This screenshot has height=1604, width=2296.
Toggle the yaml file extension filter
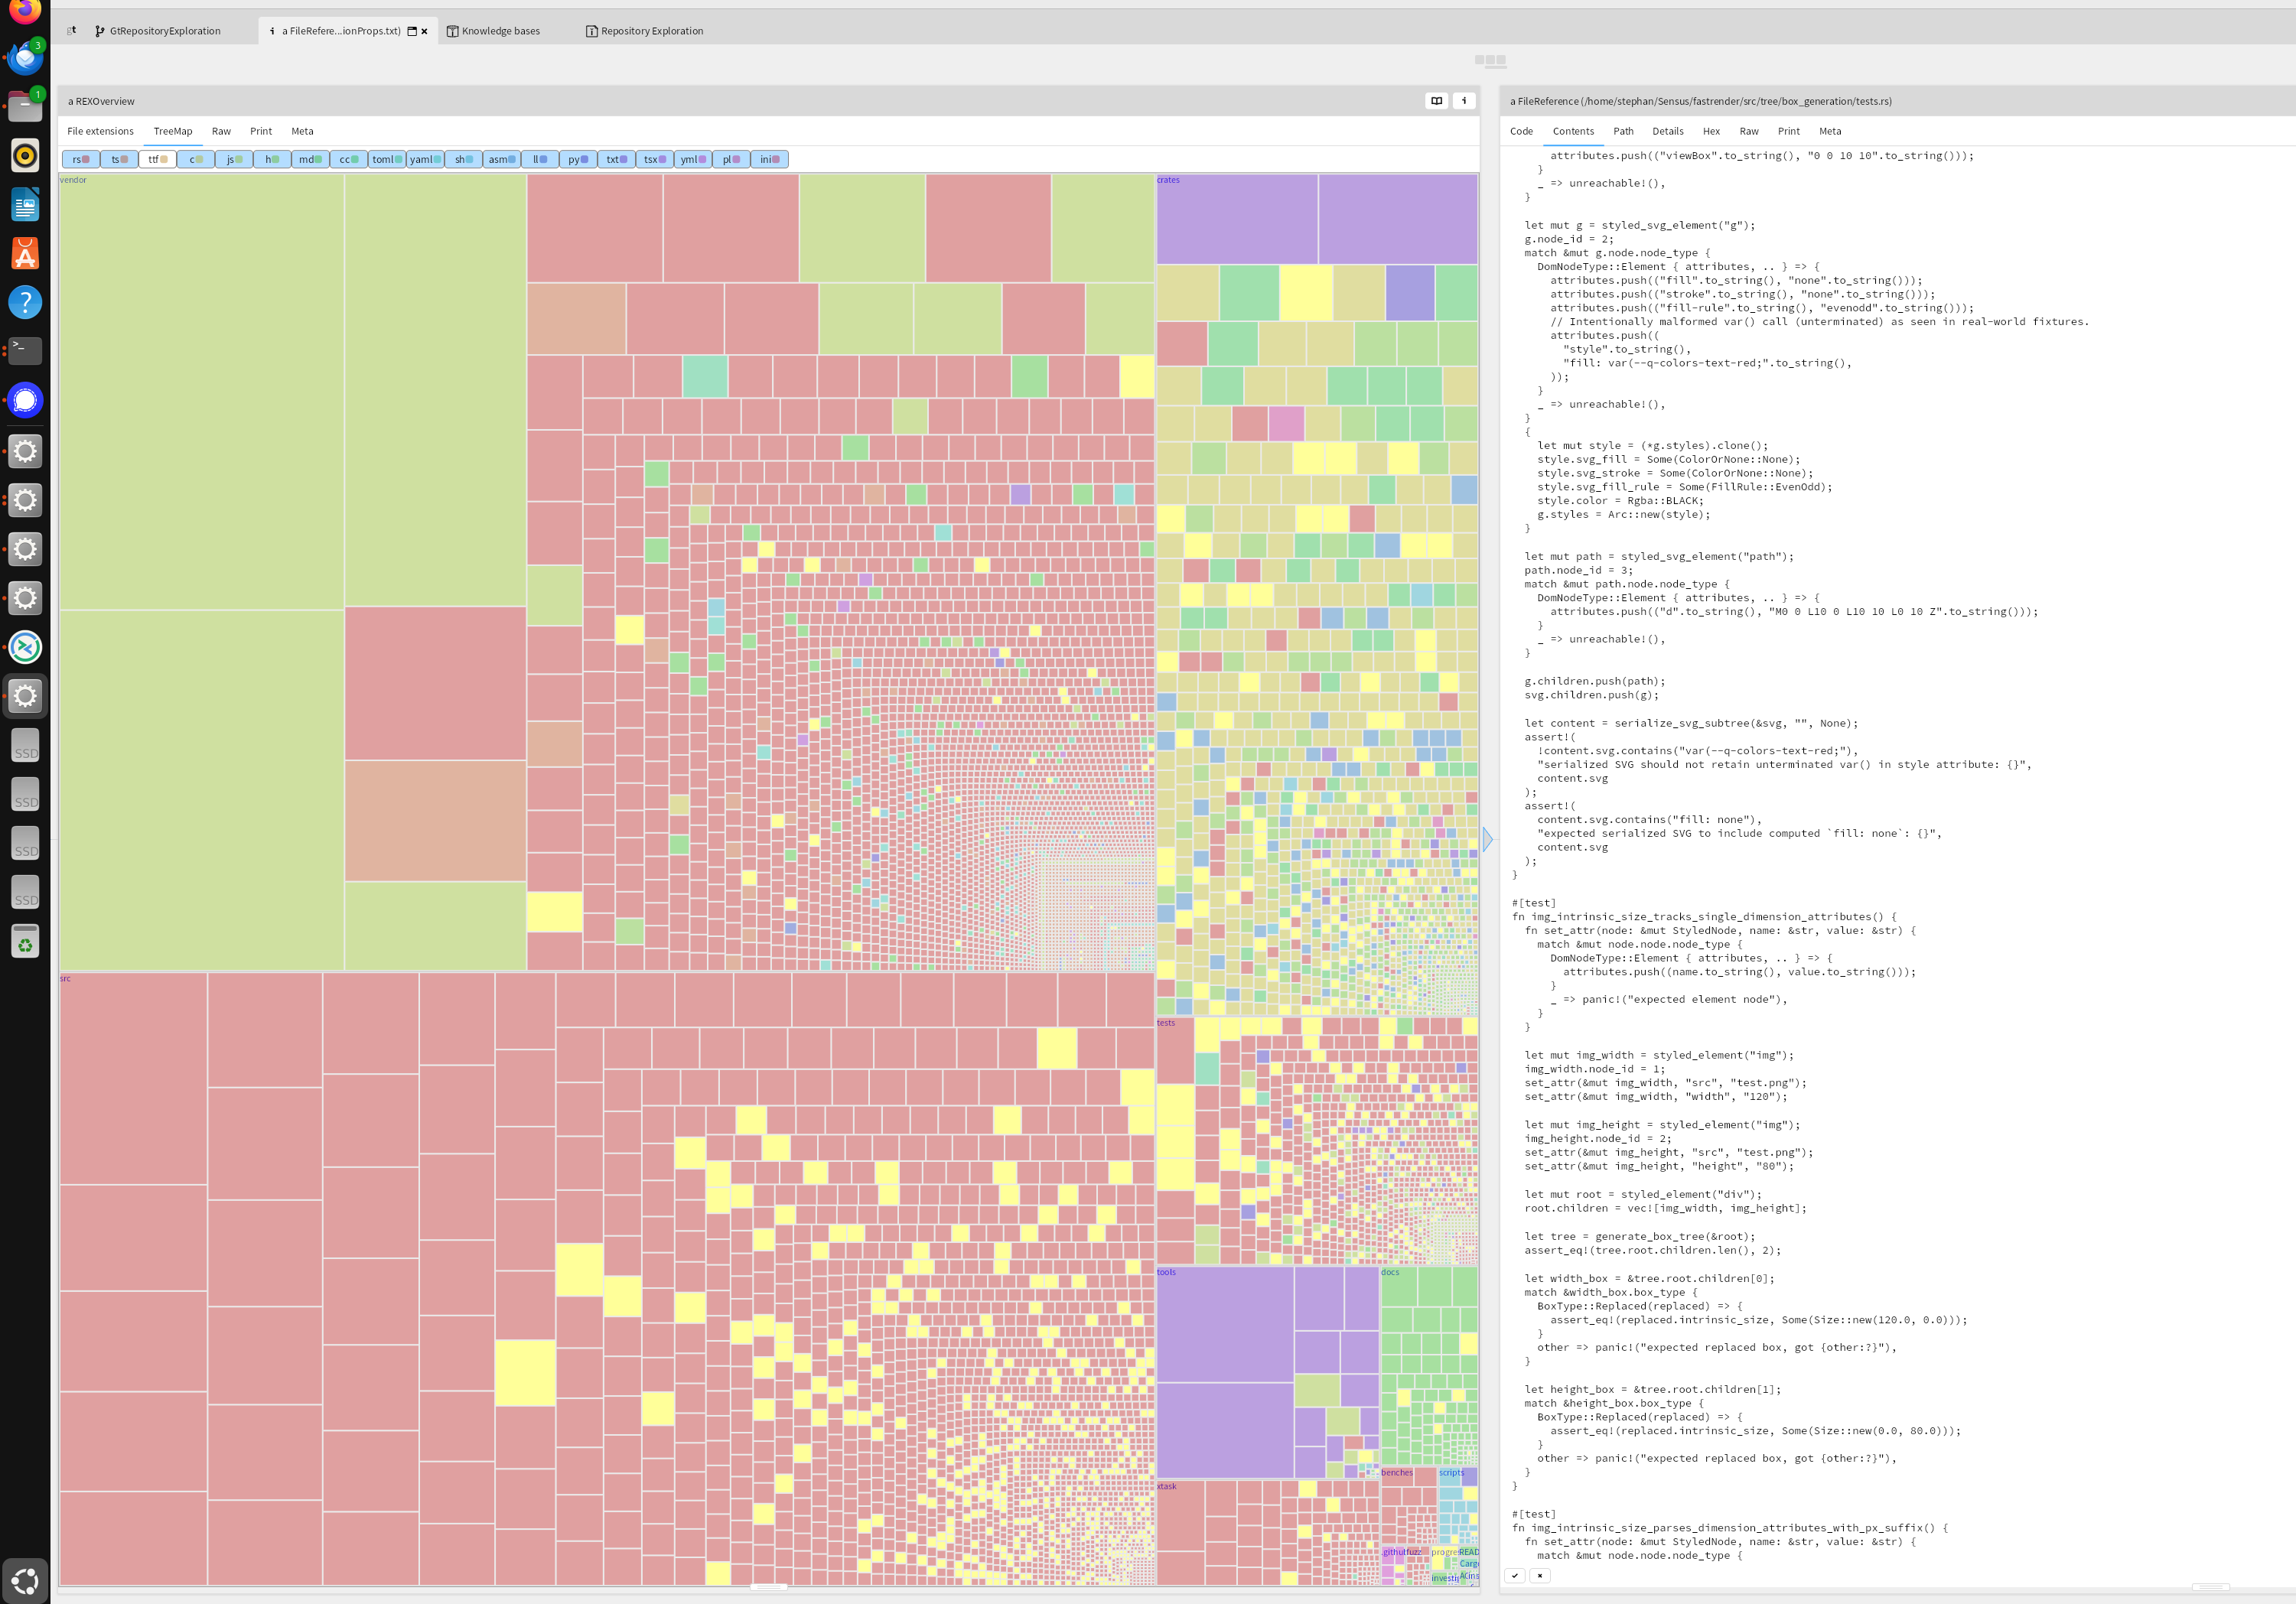tap(423, 159)
